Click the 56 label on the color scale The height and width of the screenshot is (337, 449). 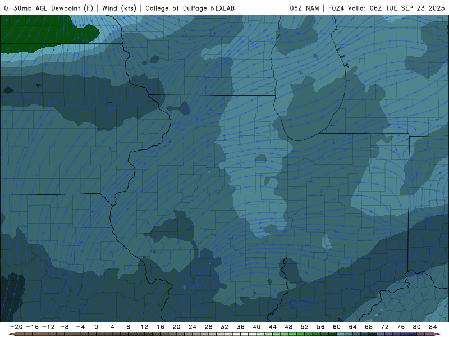pos(320,327)
